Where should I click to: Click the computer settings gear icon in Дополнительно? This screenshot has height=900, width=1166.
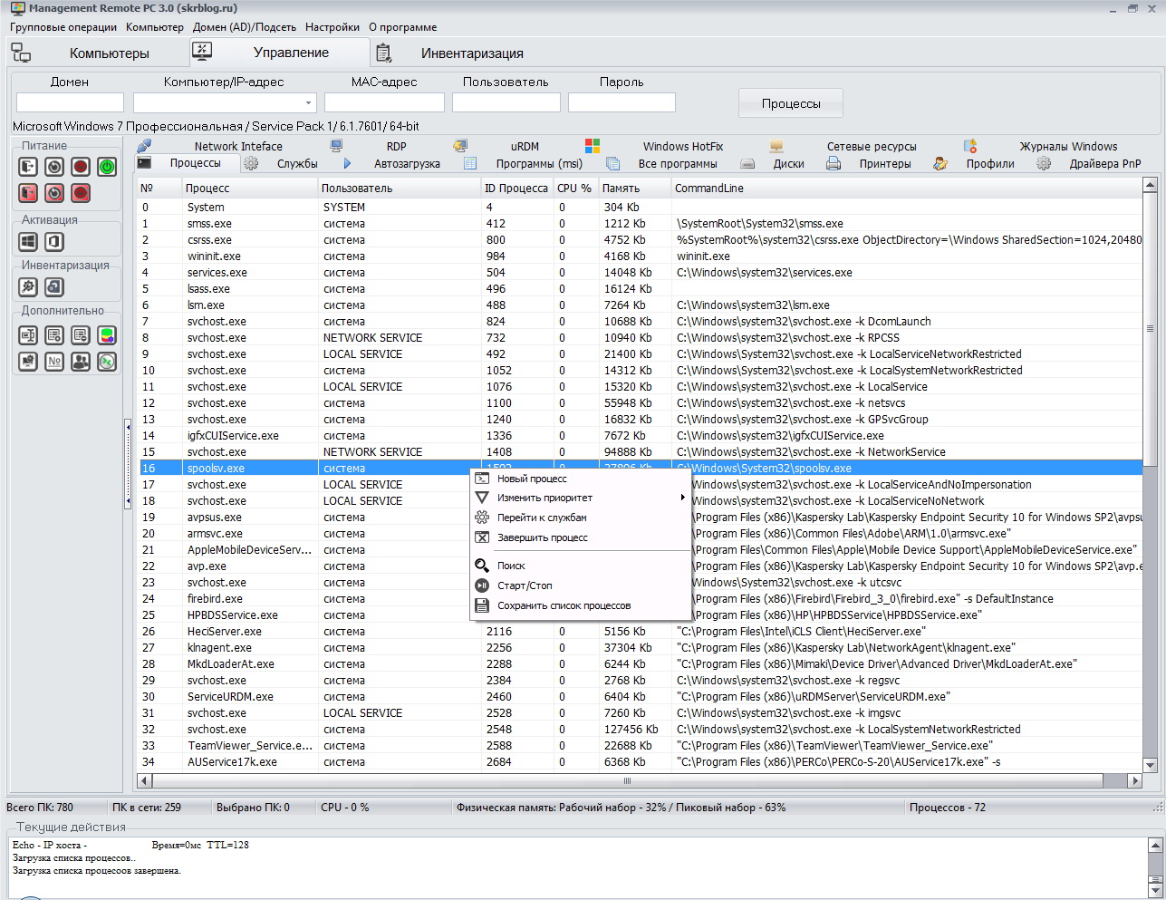click(x=28, y=362)
